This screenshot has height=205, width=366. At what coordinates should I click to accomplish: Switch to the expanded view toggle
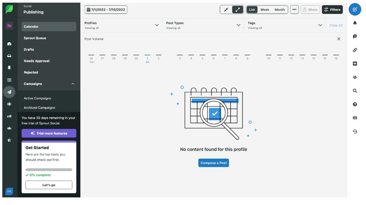(x=238, y=10)
